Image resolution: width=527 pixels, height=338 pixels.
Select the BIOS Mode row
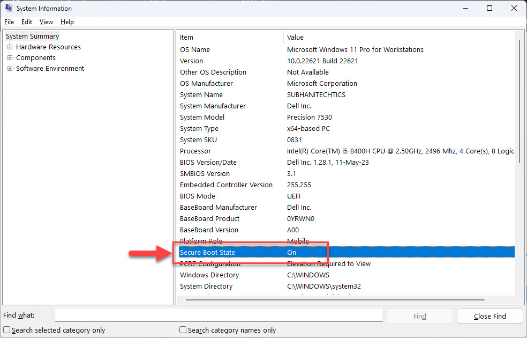pos(347,196)
